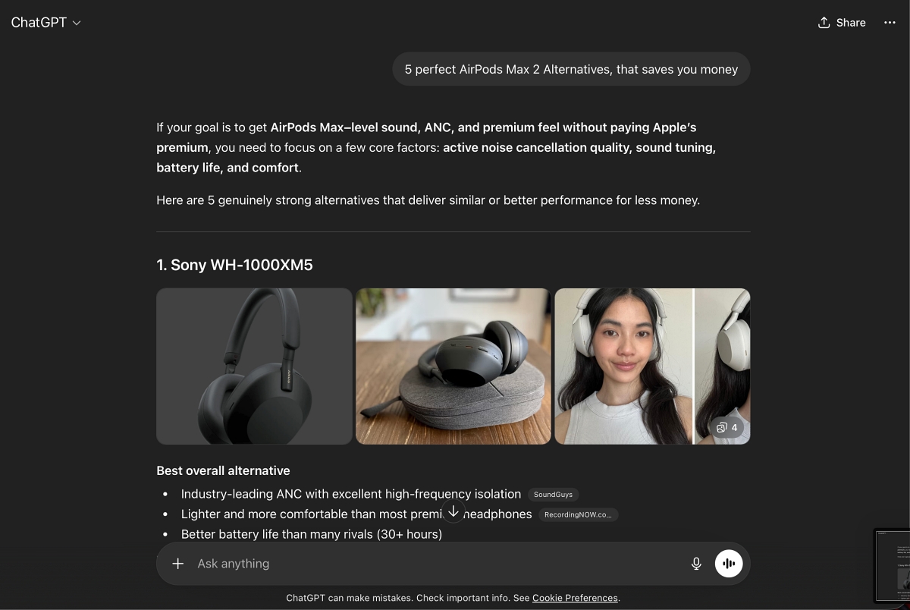Open the Cookie Preferences link
Viewport: 910px width, 610px height.
(x=575, y=598)
